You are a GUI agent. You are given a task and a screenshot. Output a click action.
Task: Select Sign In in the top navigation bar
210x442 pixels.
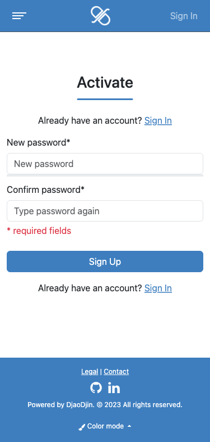184,16
